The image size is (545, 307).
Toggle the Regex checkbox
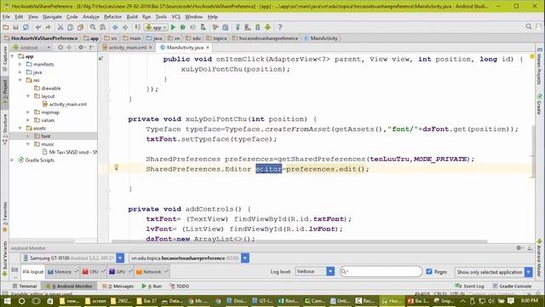coord(429,271)
